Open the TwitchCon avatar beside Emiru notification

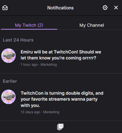(x=8, y=56)
